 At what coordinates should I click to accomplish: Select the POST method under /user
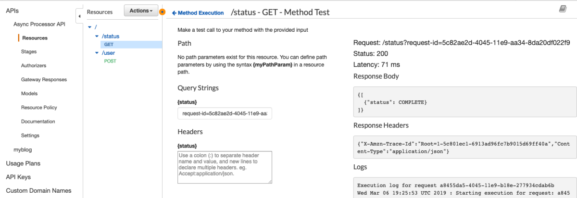110,61
